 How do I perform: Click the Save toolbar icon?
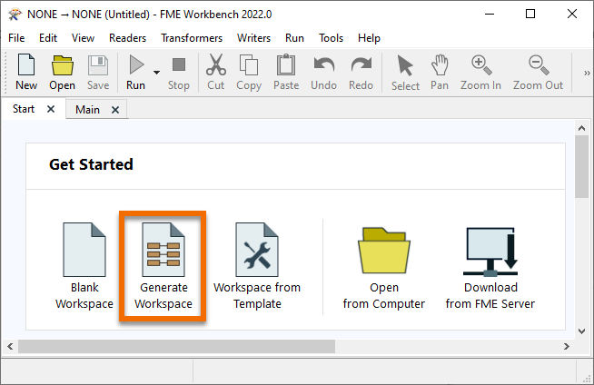tap(98, 73)
